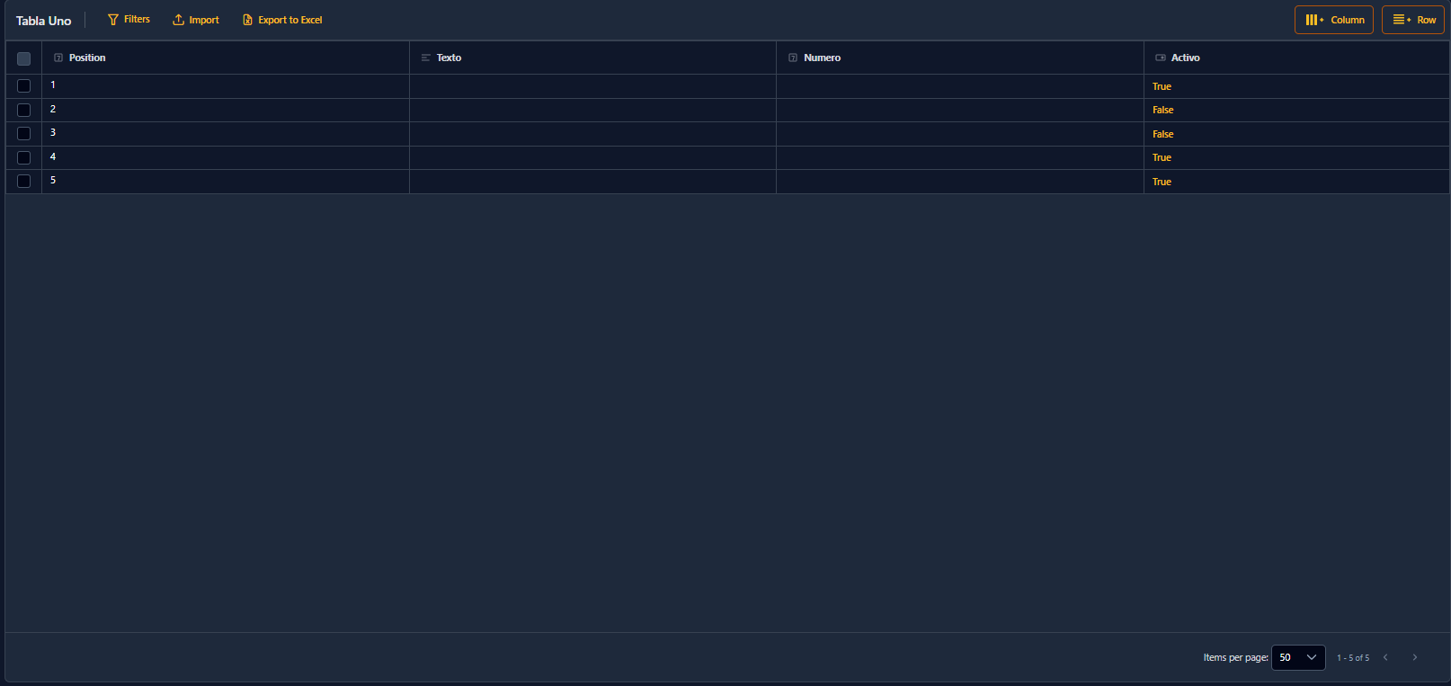Click the Filters funnel icon
Screen dimensions: 1451x686
[113, 20]
